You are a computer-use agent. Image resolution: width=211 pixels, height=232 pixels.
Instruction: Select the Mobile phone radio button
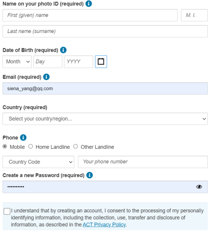pos(5,147)
